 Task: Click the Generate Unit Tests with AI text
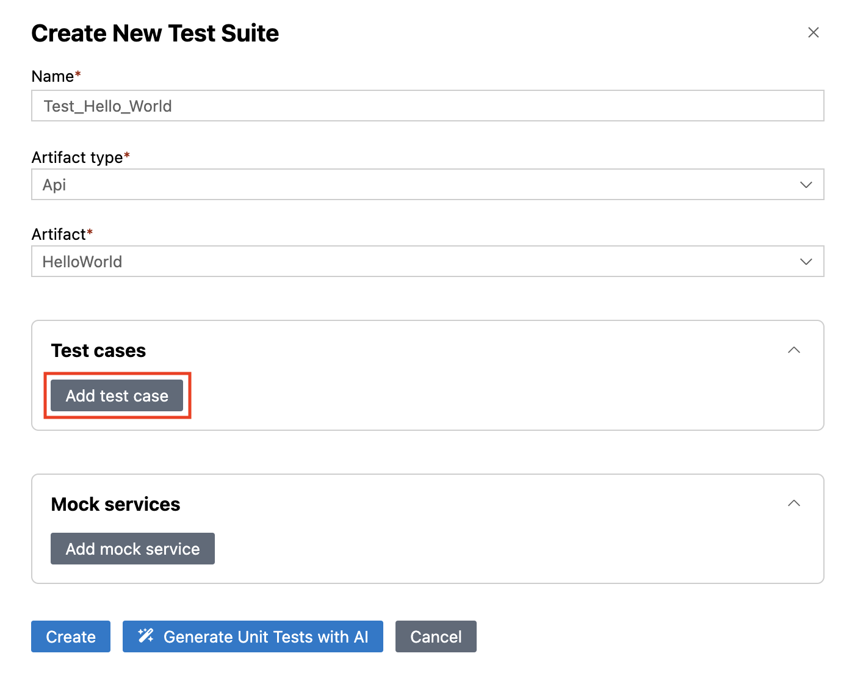point(265,636)
